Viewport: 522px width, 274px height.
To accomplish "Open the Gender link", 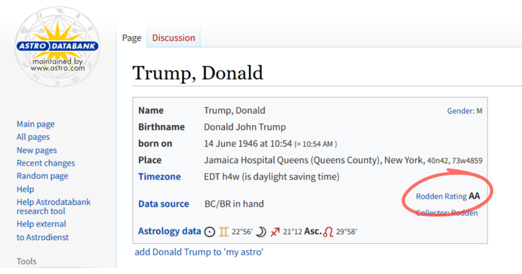I will tap(460, 111).
